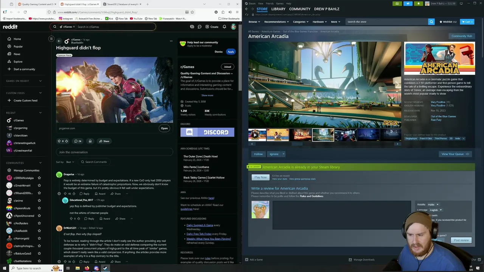Favorite r/ApexRollouts with its star

[x=39, y=208]
